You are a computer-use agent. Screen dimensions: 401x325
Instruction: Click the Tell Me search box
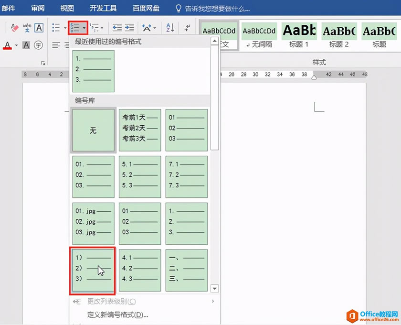pyautogui.click(x=217, y=9)
